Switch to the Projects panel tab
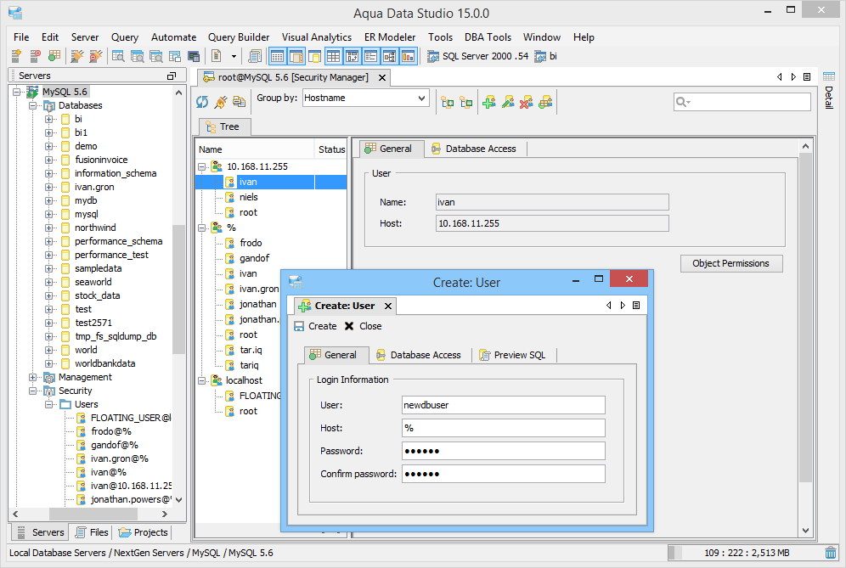 point(144,532)
